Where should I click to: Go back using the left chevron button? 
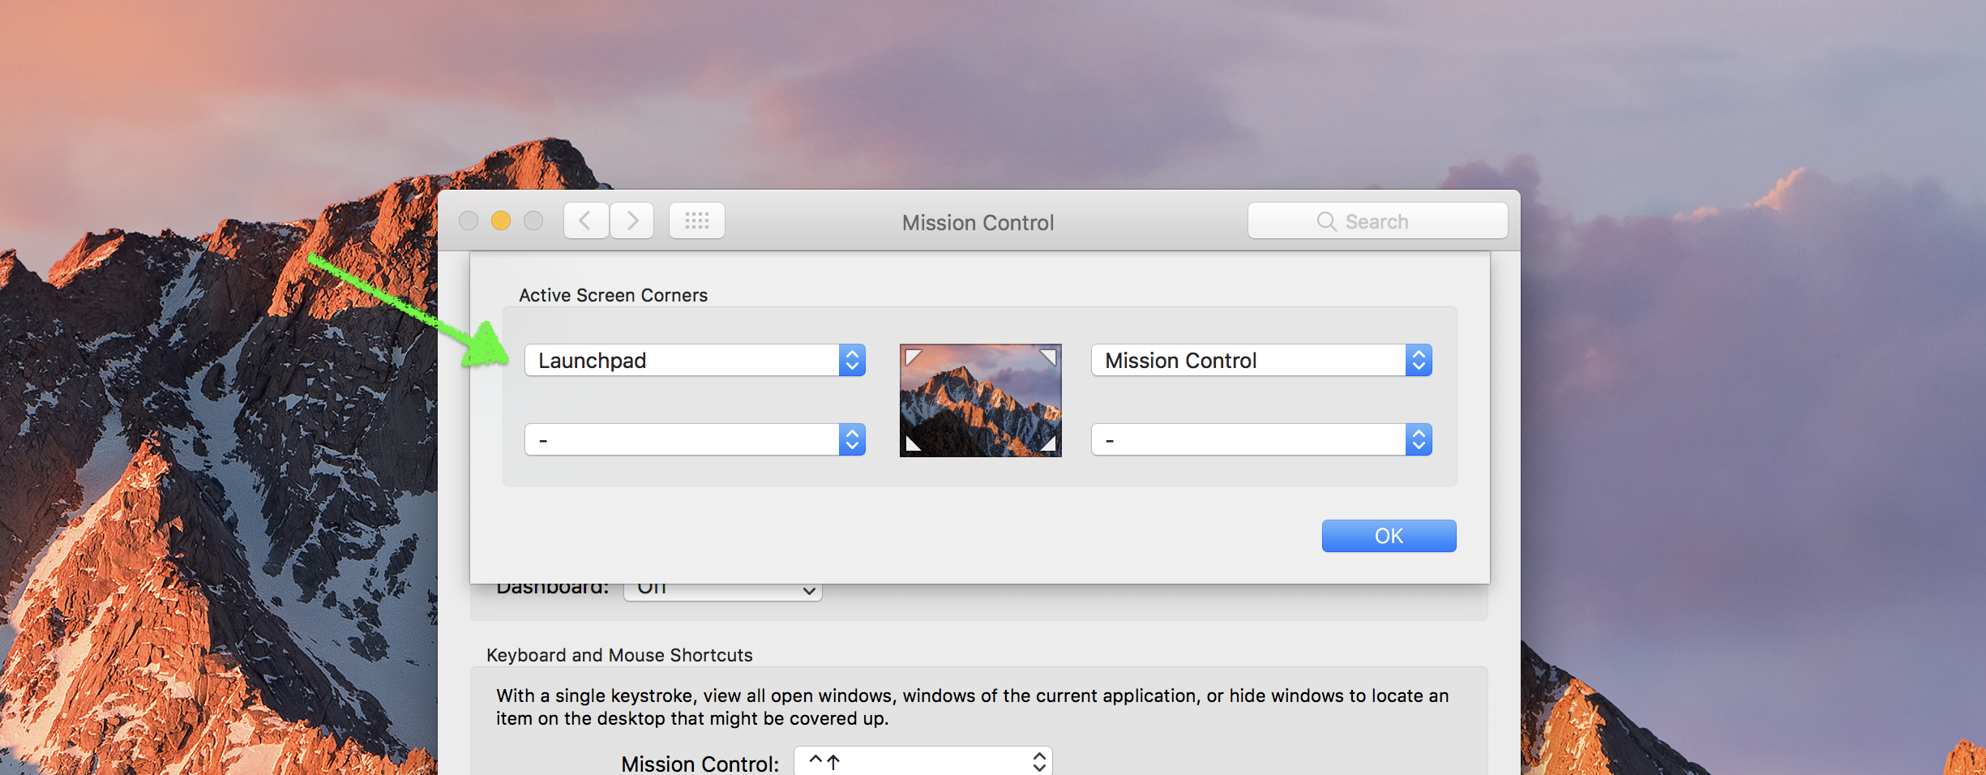[585, 221]
